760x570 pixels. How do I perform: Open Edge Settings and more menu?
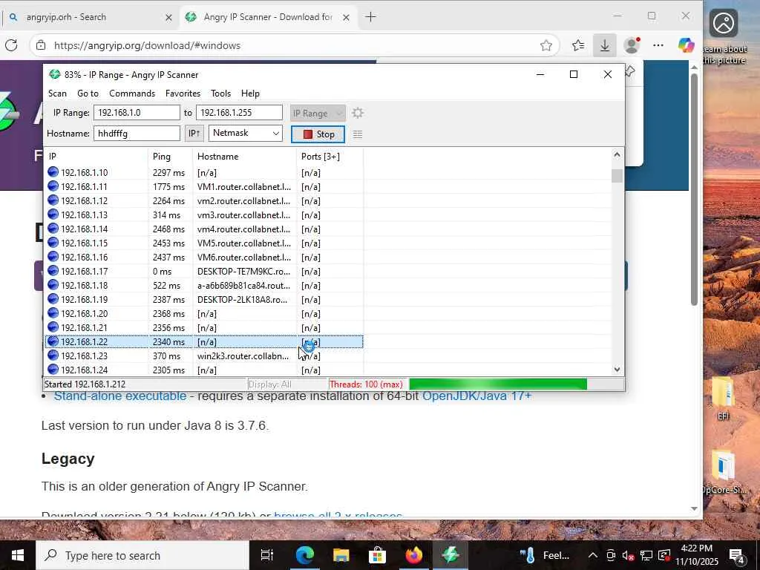658,45
